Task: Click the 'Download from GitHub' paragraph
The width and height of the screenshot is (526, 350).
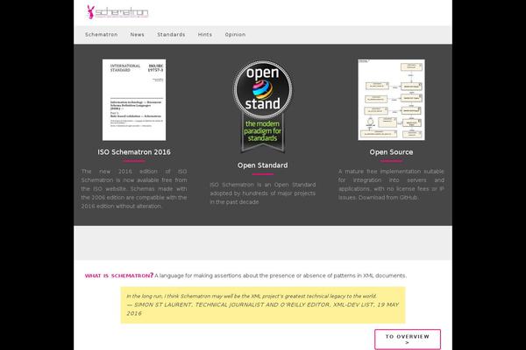Action: [391, 185]
